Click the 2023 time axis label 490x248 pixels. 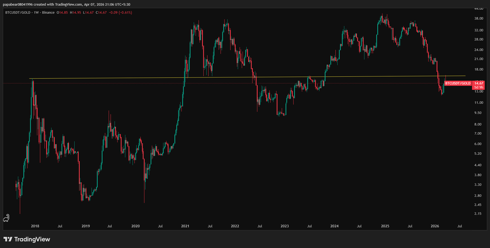point(285,226)
